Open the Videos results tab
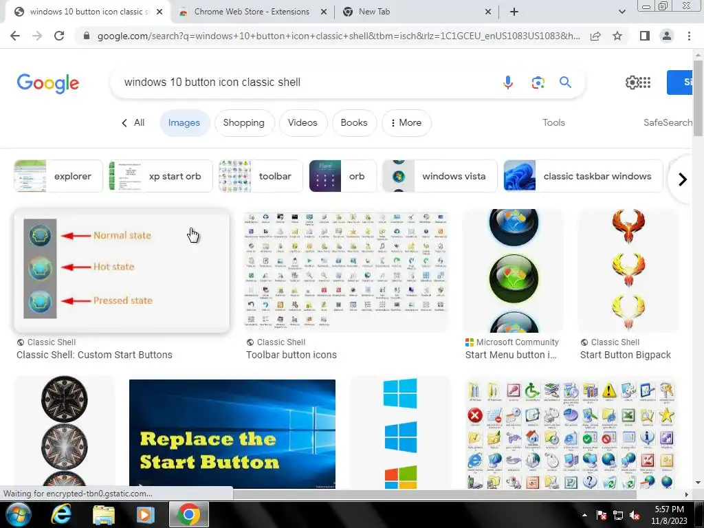This screenshot has width=704, height=528. pyautogui.click(x=302, y=123)
